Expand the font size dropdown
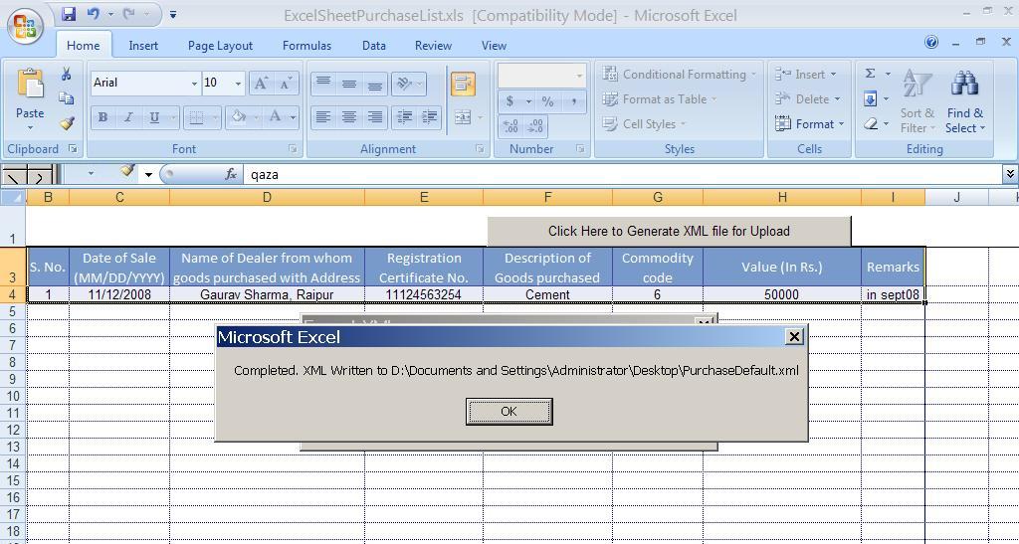 (x=238, y=84)
